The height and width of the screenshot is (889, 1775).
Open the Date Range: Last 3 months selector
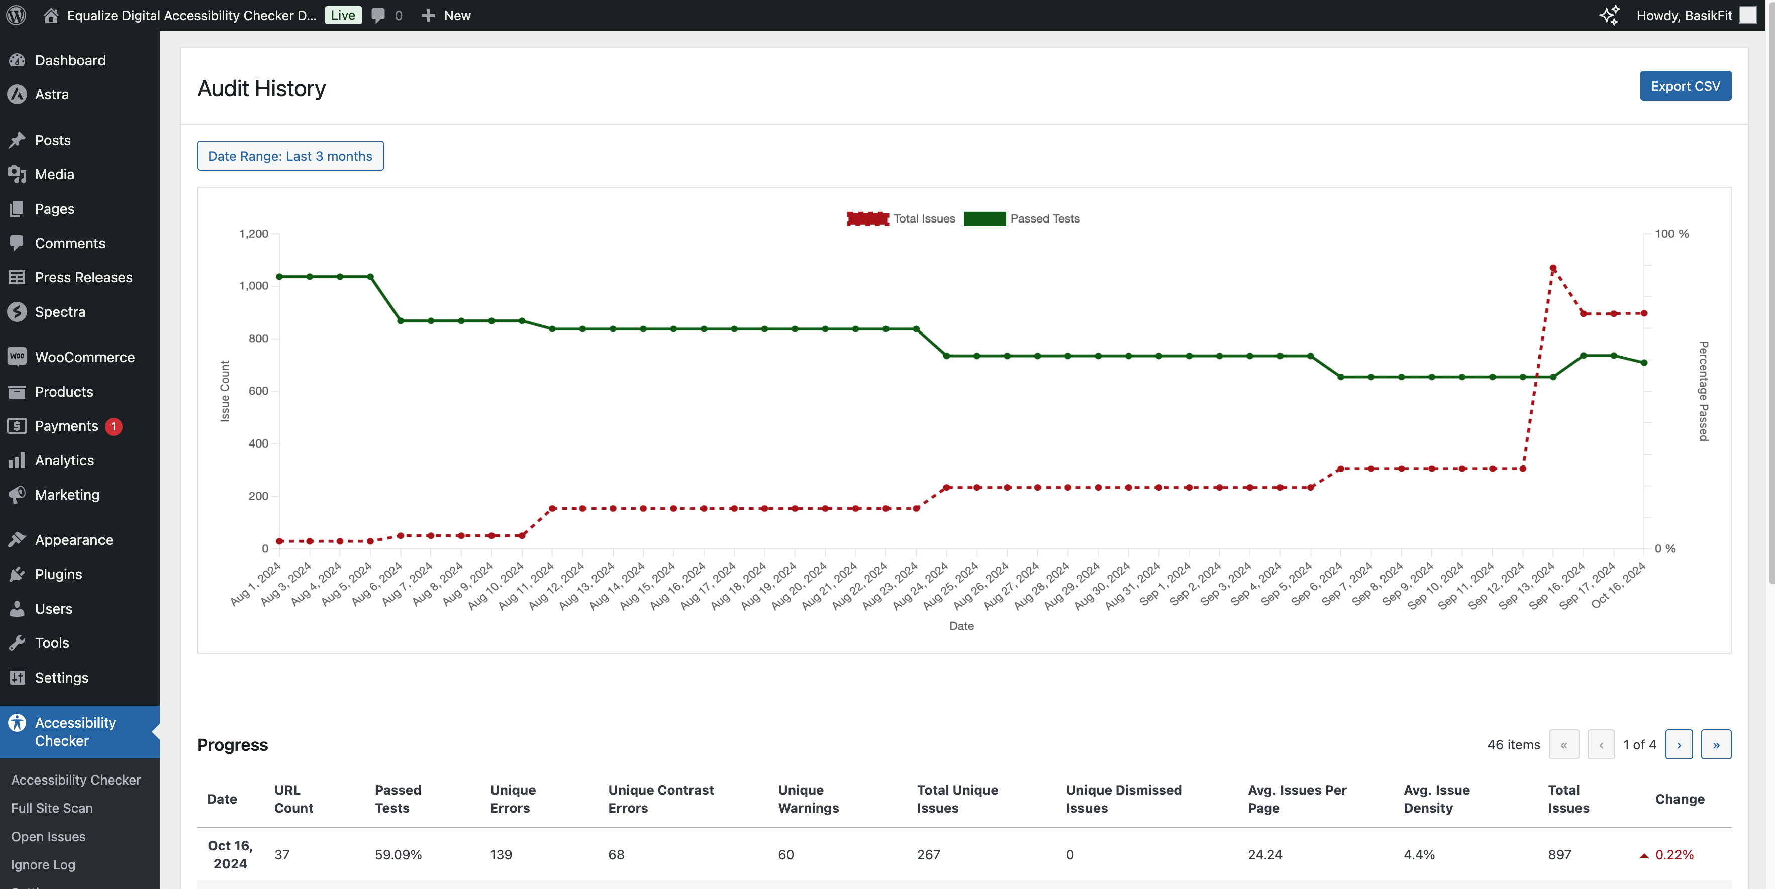point(290,156)
